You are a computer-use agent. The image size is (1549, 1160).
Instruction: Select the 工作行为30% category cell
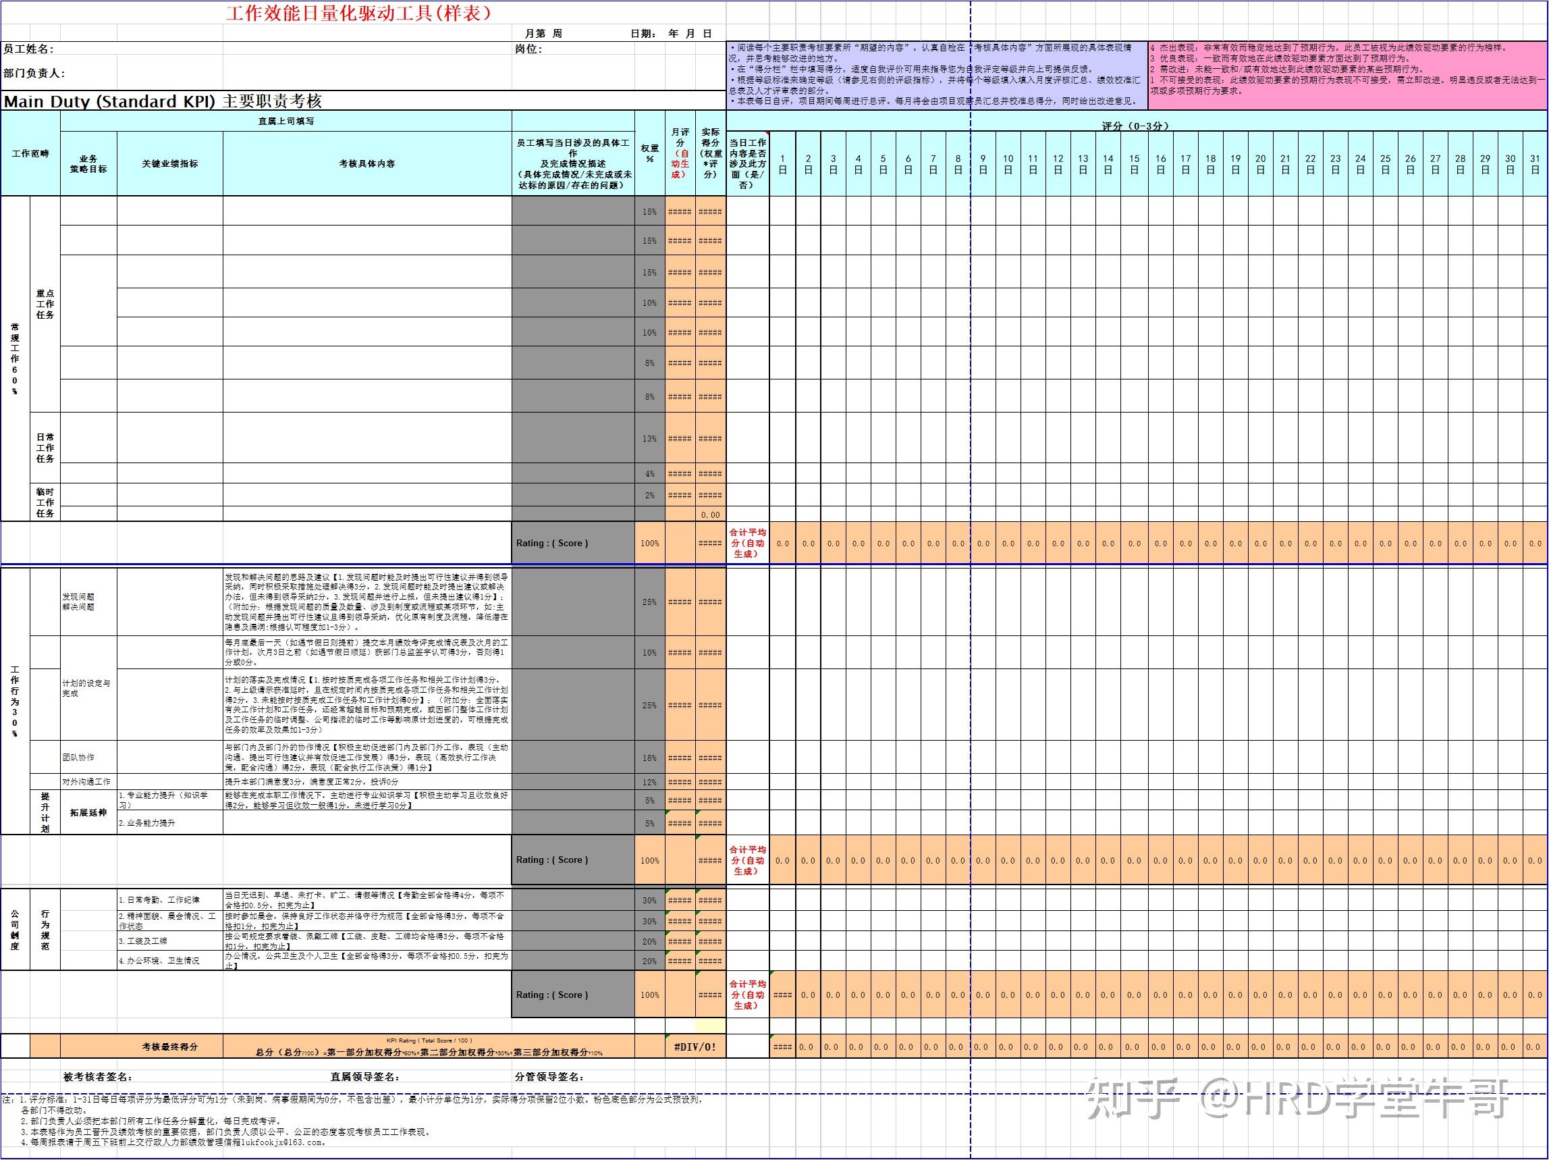pyautogui.click(x=15, y=701)
